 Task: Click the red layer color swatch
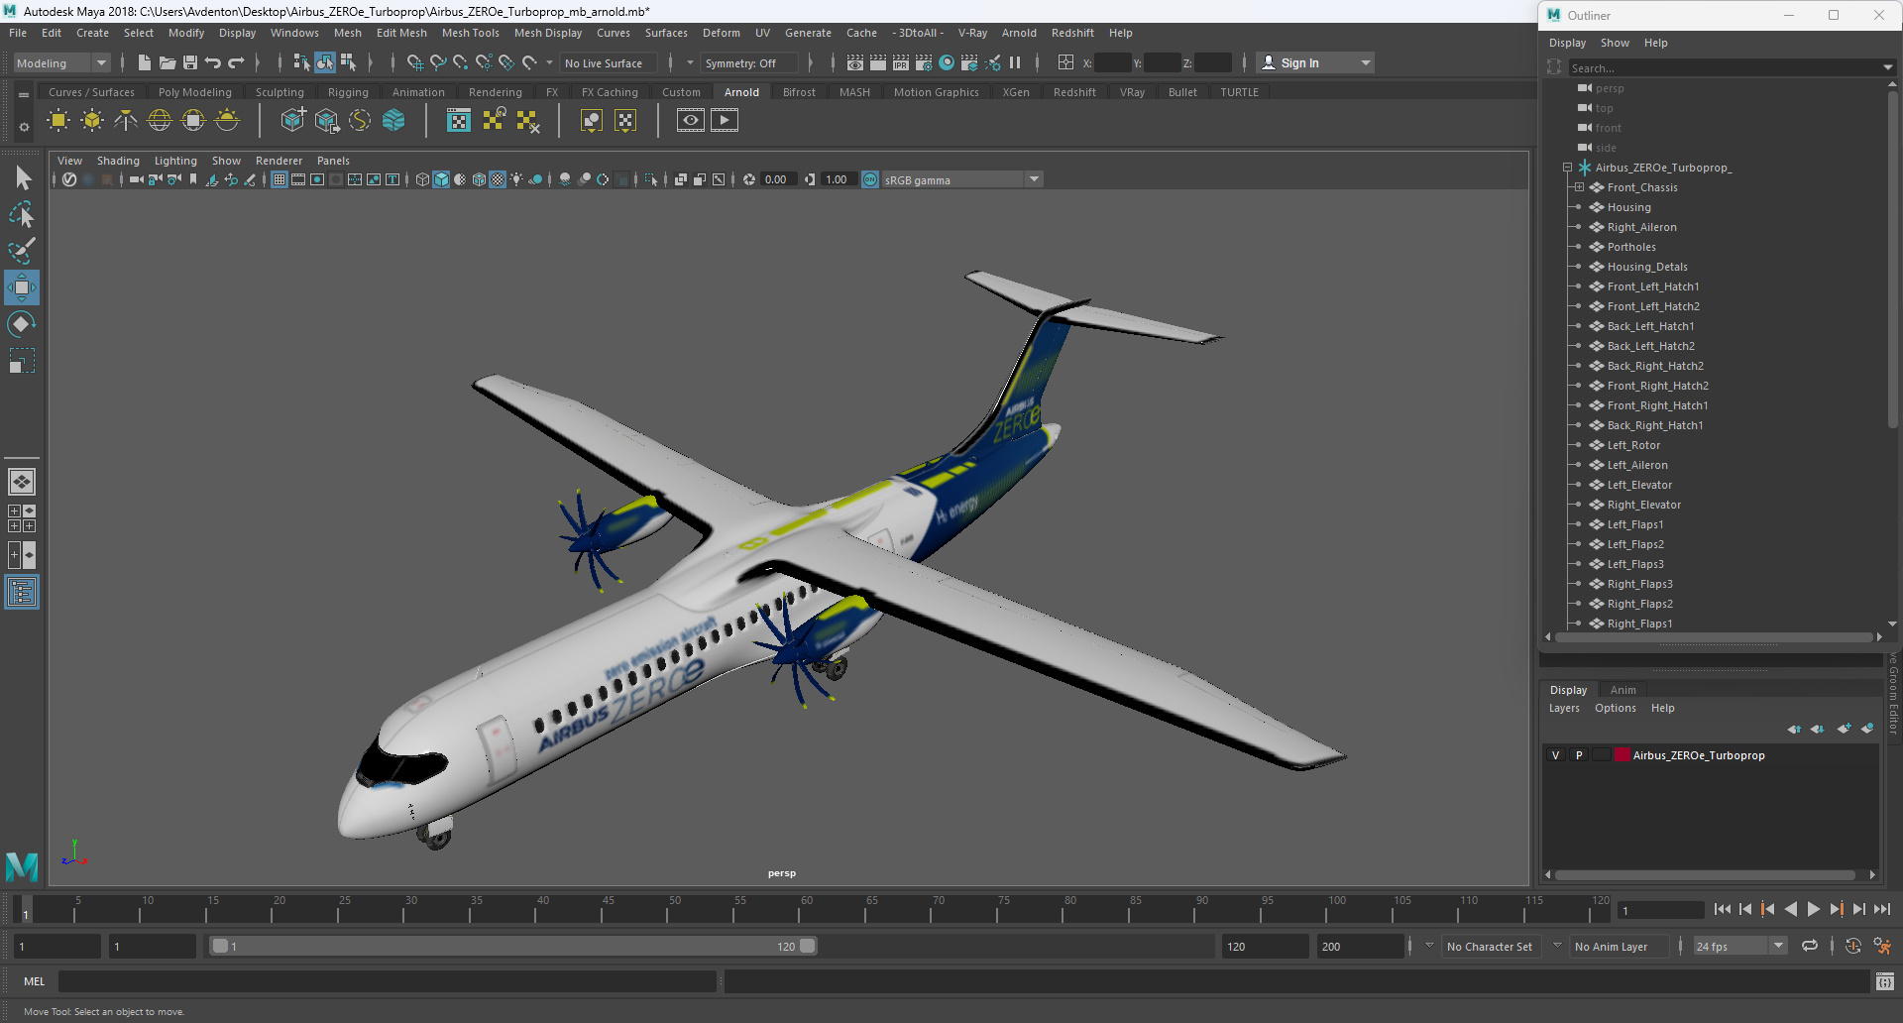[x=1623, y=755]
